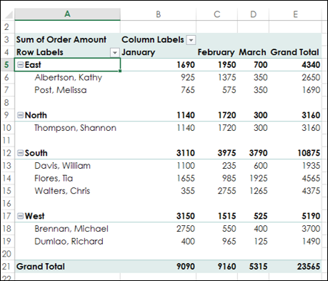Screen dimensions: 328x281
Task: Collapse the West region group
Action: (x=21, y=216)
